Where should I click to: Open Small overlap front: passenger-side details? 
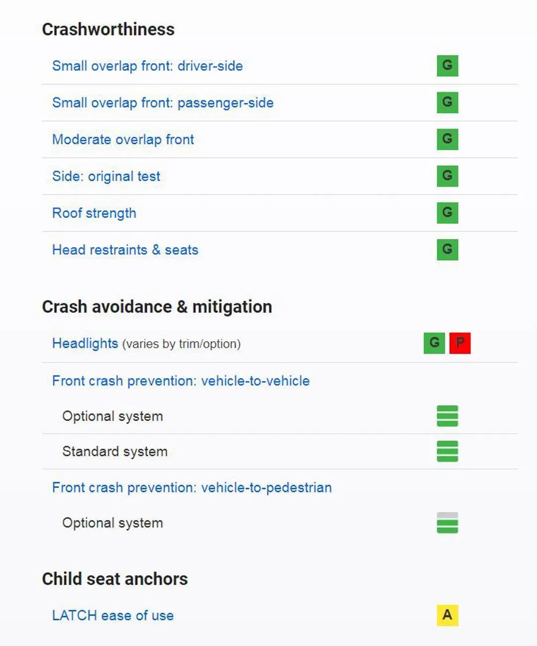pyautogui.click(x=163, y=102)
